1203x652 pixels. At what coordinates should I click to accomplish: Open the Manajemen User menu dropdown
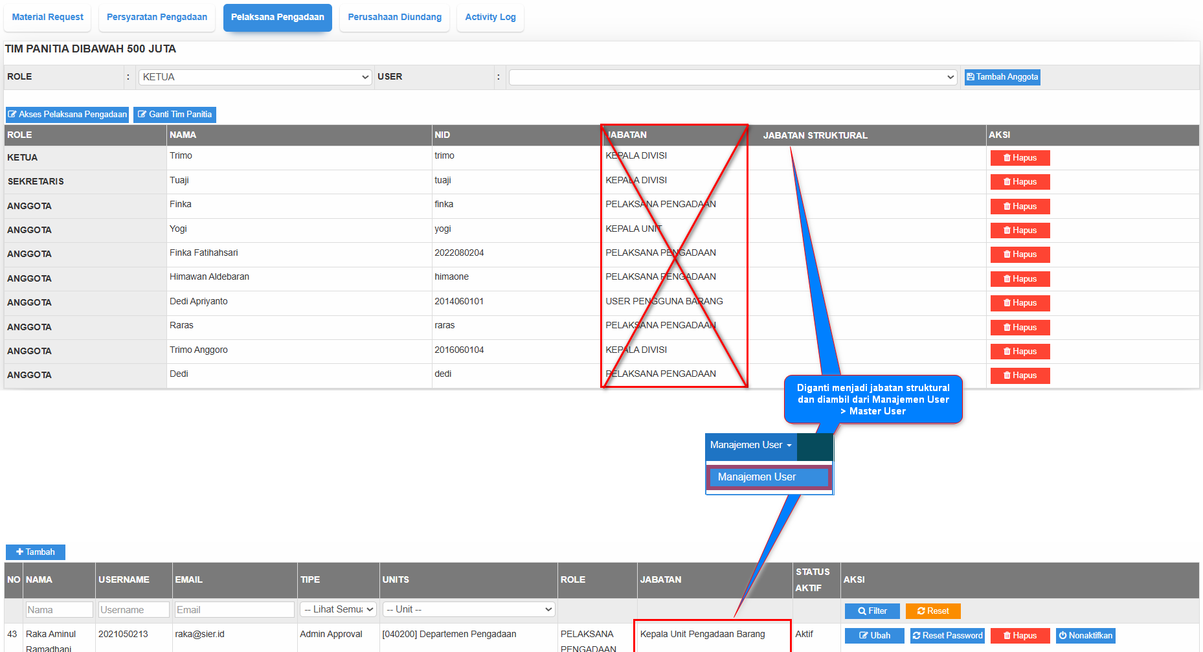pyautogui.click(x=750, y=445)
